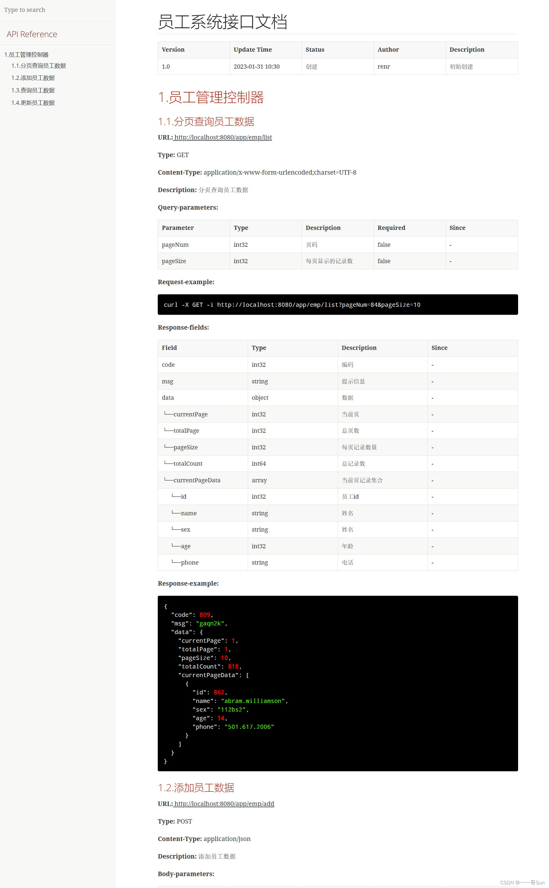Click the Type to search input field
The width and height of the screenshot is (549, 888).
coord(57,10)
